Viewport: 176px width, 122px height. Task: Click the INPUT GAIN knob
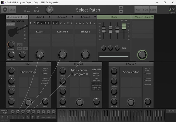11,54
